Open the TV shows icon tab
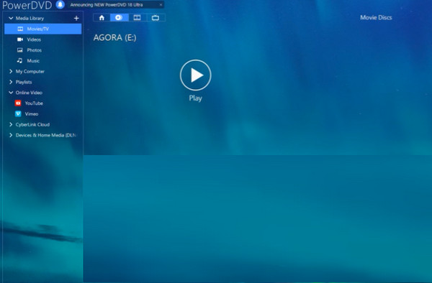 pyautogui.click(x=156, y=18)
